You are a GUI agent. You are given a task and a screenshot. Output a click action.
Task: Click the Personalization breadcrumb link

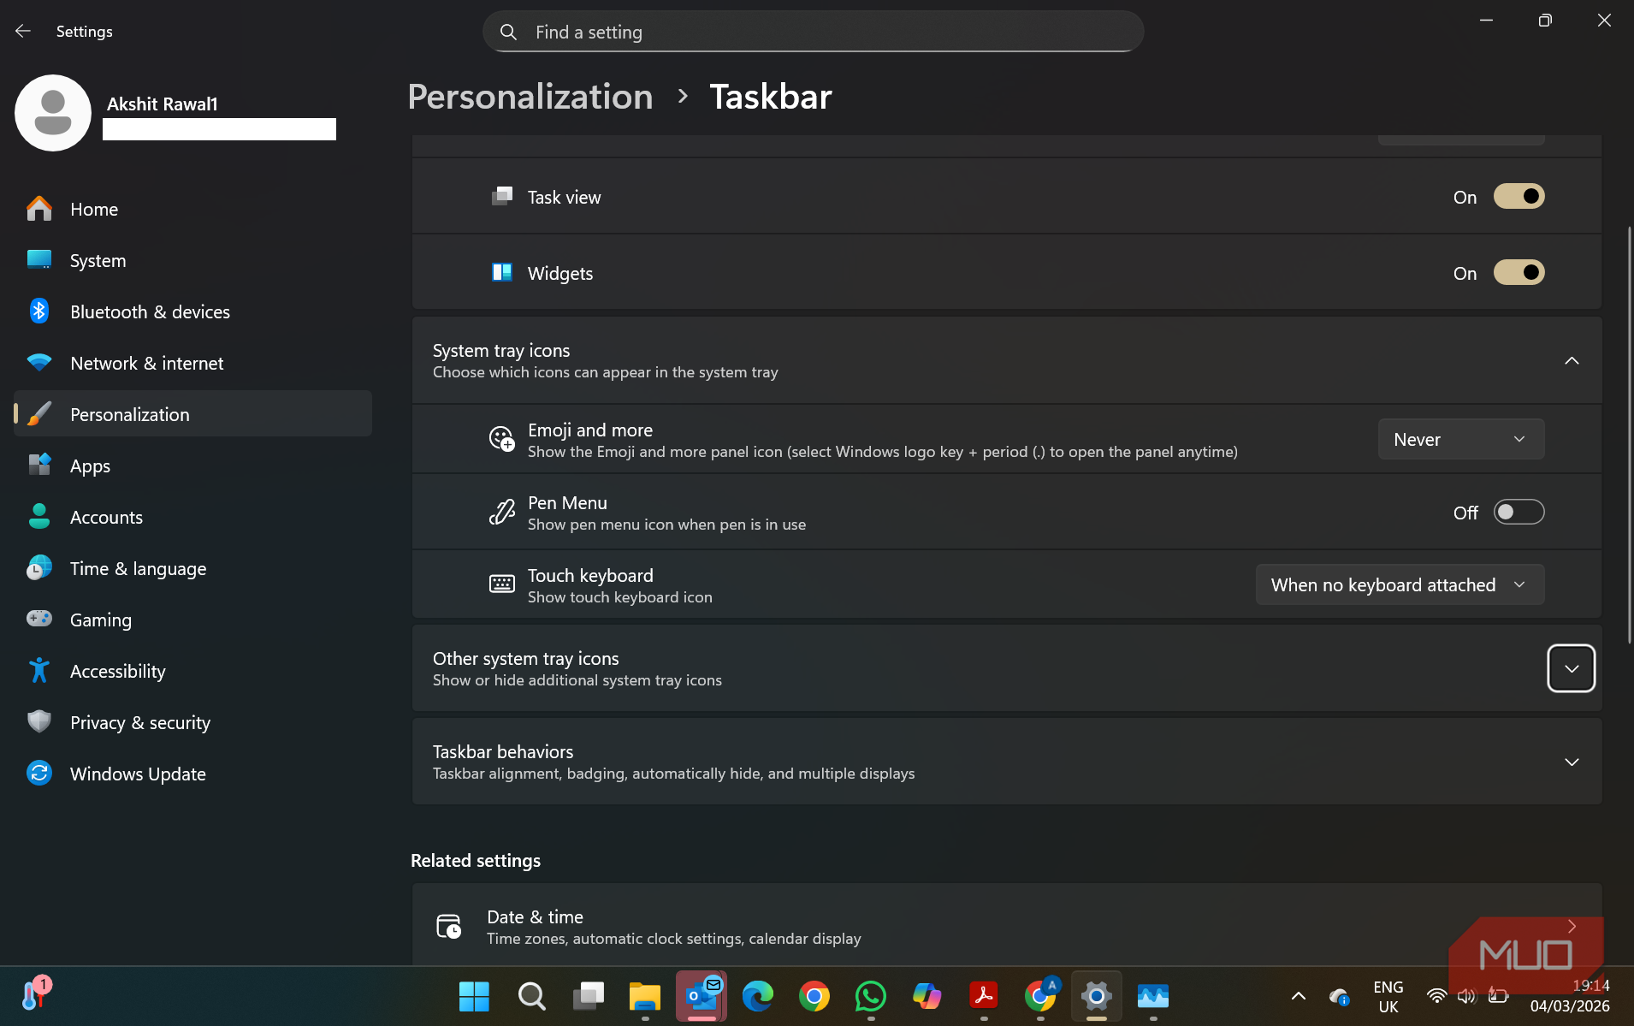(530, 97)
